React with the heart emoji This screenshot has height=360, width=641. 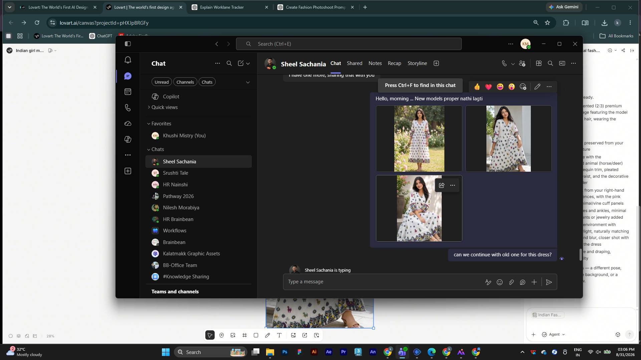tap(488, 87)
